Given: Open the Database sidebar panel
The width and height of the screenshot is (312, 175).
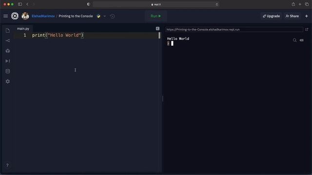Looking at the screenshot, I should (x=8, y=71).
